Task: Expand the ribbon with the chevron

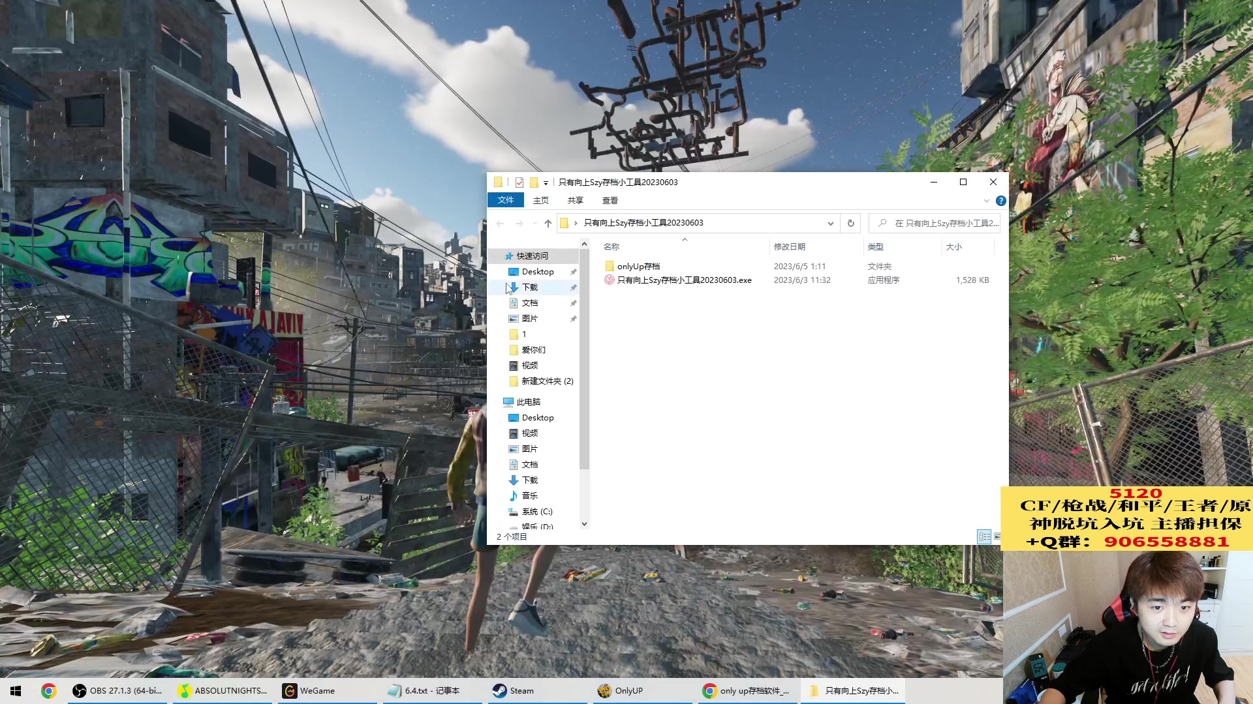Action: (x=987, y=201)
